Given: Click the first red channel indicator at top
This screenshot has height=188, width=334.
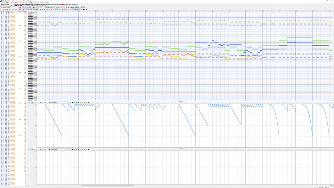Looking at the screenshot, I should (x=15, y=5).
